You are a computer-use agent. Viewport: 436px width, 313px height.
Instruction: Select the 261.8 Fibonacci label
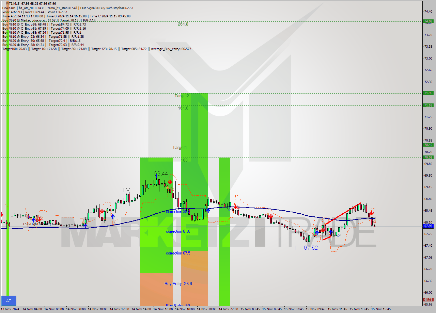click(183, 24)
